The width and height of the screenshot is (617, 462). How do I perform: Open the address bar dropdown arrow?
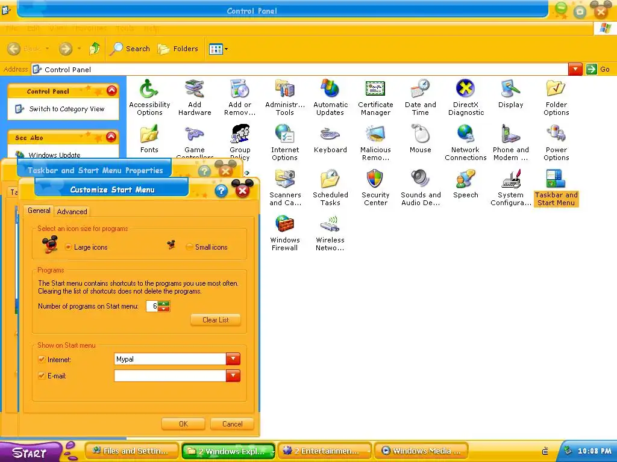575,70
